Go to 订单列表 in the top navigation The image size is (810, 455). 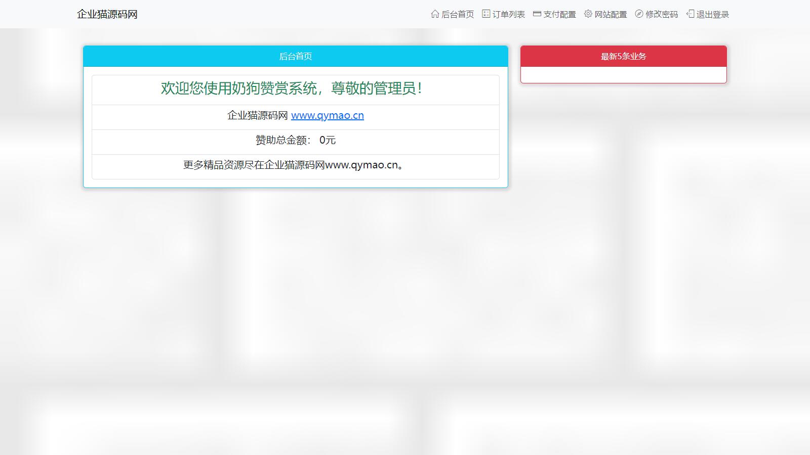(509, 14)
